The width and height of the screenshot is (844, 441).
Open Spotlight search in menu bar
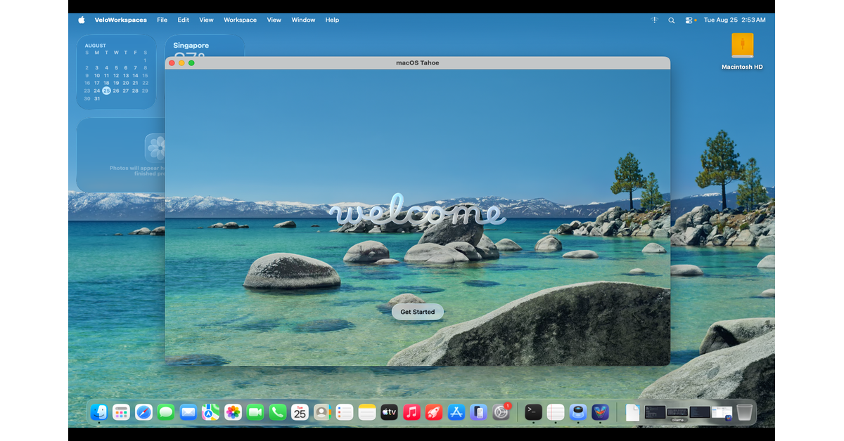pyautogui.click(x=671, y=20)
